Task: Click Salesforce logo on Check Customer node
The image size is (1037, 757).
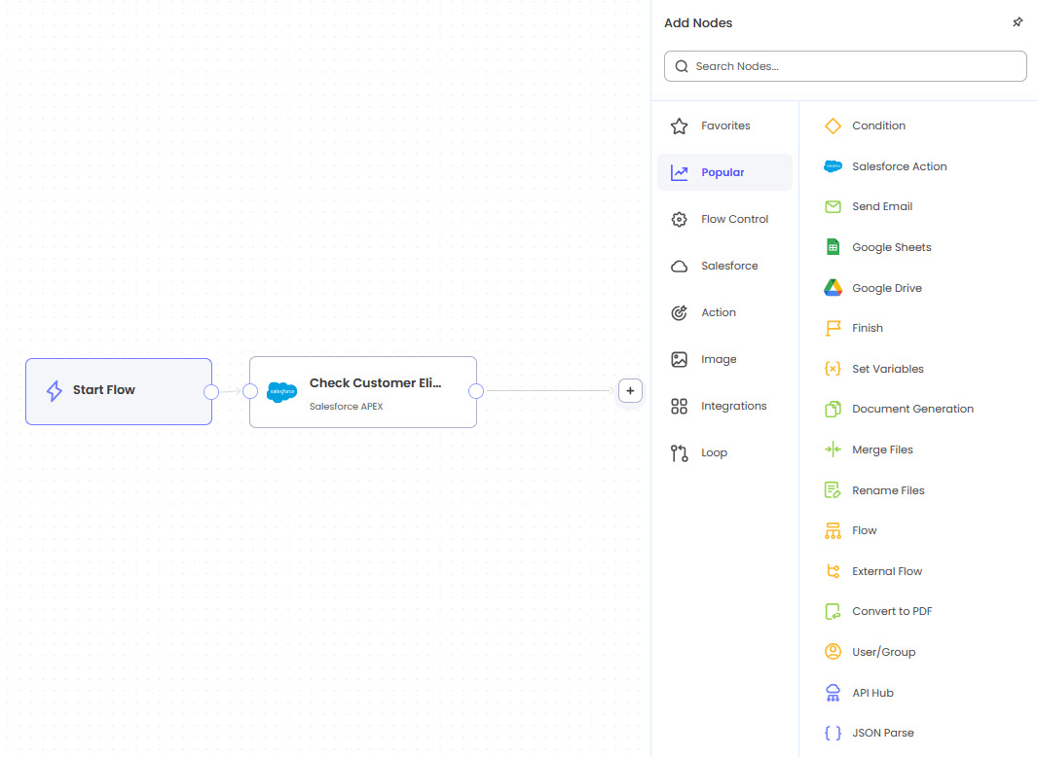Action: tap(281, 392)
